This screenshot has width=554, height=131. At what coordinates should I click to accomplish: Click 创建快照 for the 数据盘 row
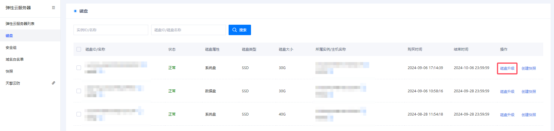(x=529, y=92)
